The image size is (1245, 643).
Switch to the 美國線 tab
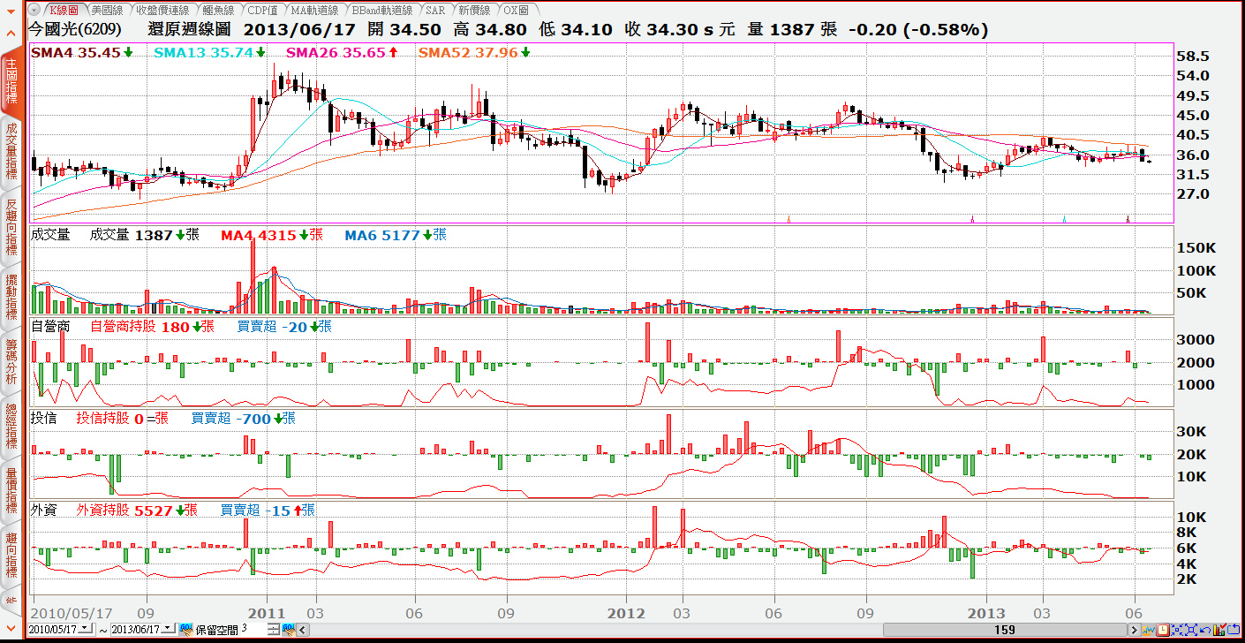point(107,10)
